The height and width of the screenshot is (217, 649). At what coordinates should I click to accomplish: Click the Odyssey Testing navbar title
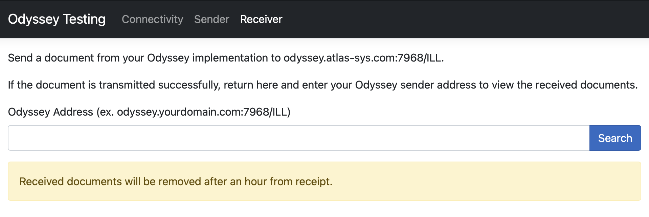pyautogui.click(x=57, y=19)
